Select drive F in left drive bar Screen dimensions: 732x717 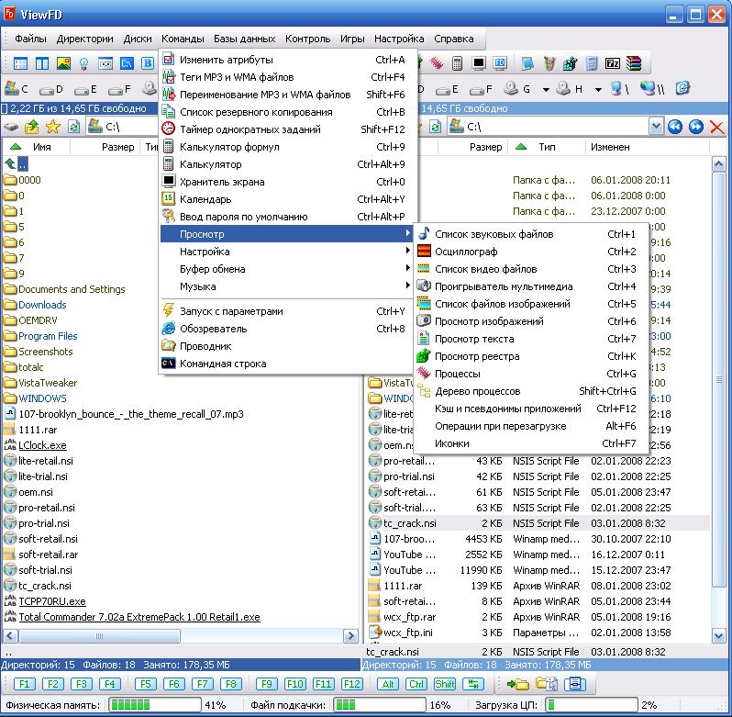(x=119, y=89)
